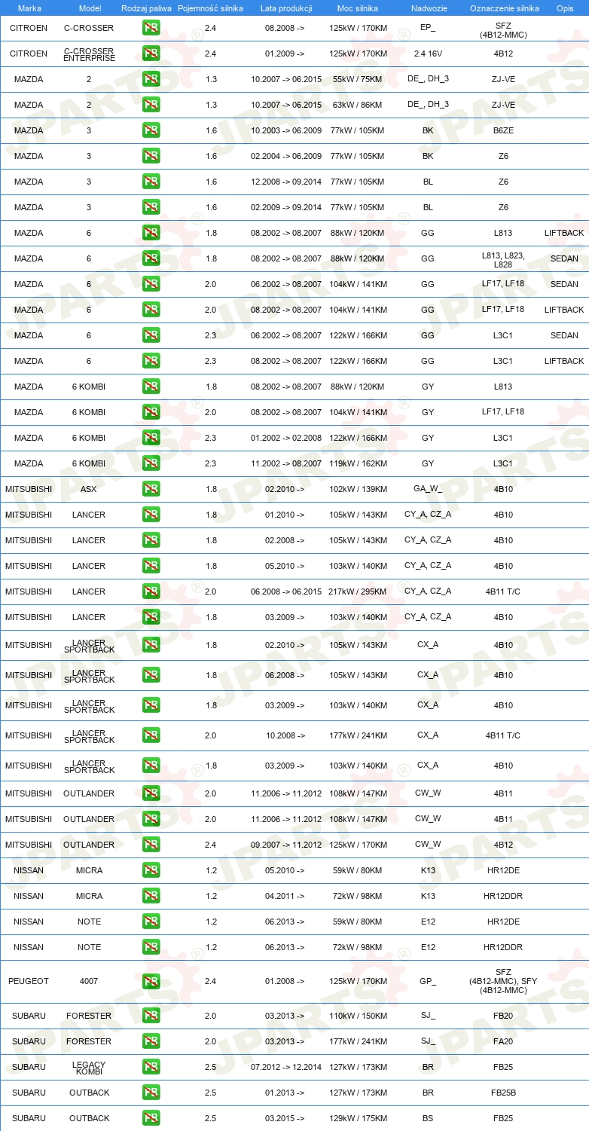Viewport: 589px width, 1131px height.
Task: Click the fuel icon in MAZDA 3 12.2008 row
Action: 151,182
